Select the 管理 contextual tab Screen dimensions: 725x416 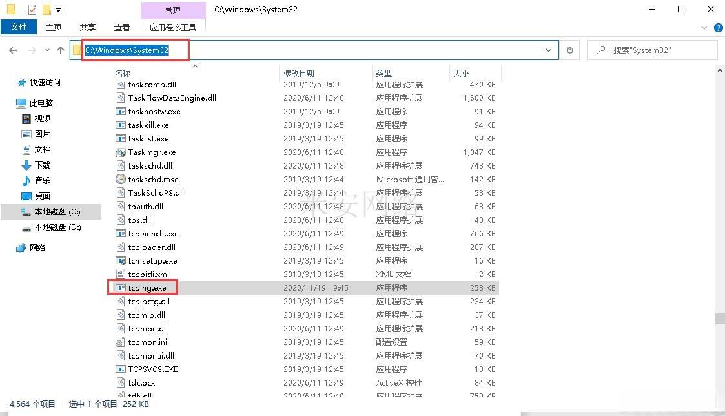tap(173, 10)
